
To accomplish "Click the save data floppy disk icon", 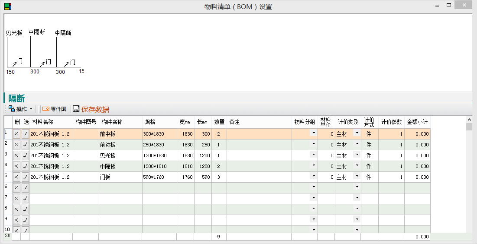I will click(x=76, y=109).
